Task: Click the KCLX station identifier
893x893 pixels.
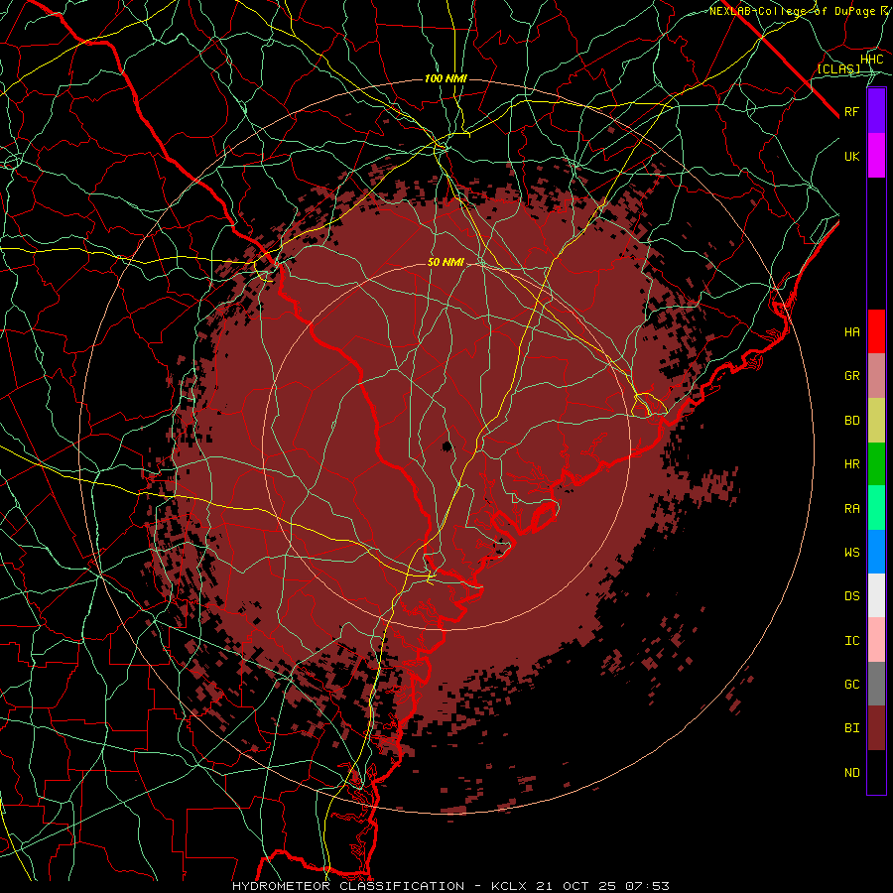Action: [509, 886]
